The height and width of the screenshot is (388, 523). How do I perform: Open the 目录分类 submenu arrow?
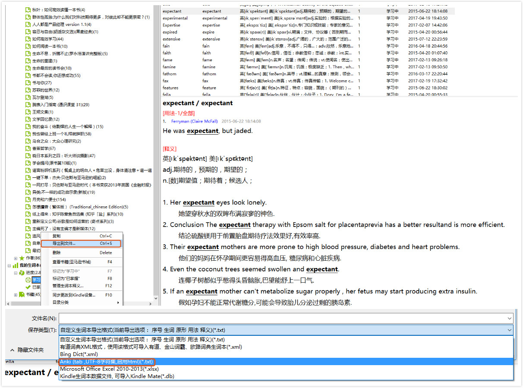coord(118,303)
